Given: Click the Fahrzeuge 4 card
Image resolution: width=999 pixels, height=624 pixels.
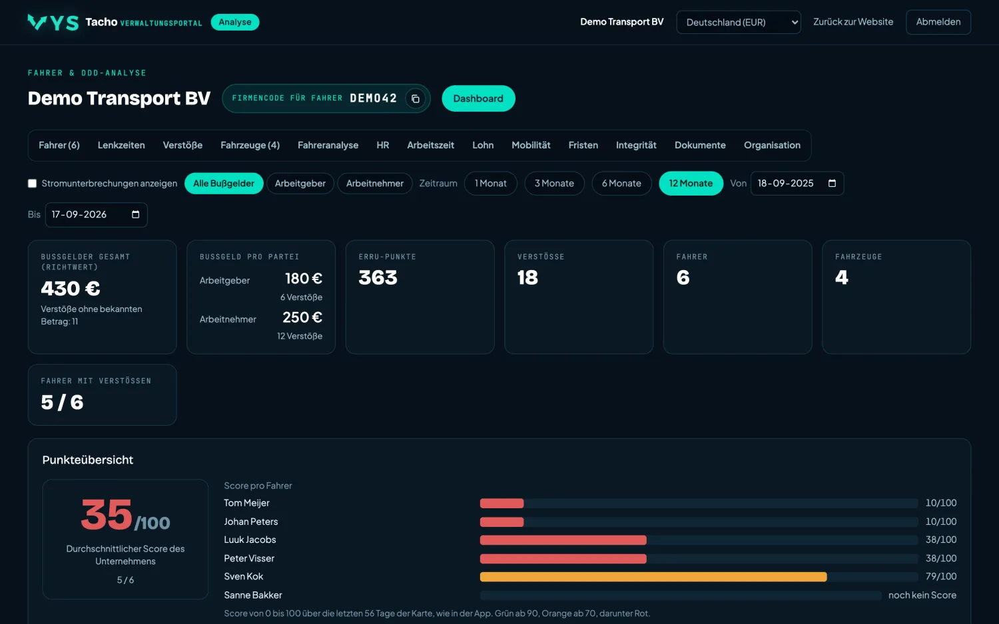Looking at the screenshot, I should [896, 297].
